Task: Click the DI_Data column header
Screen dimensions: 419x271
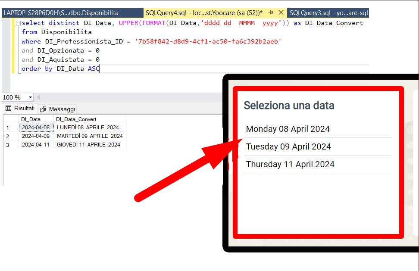Action: pos(31,119)
